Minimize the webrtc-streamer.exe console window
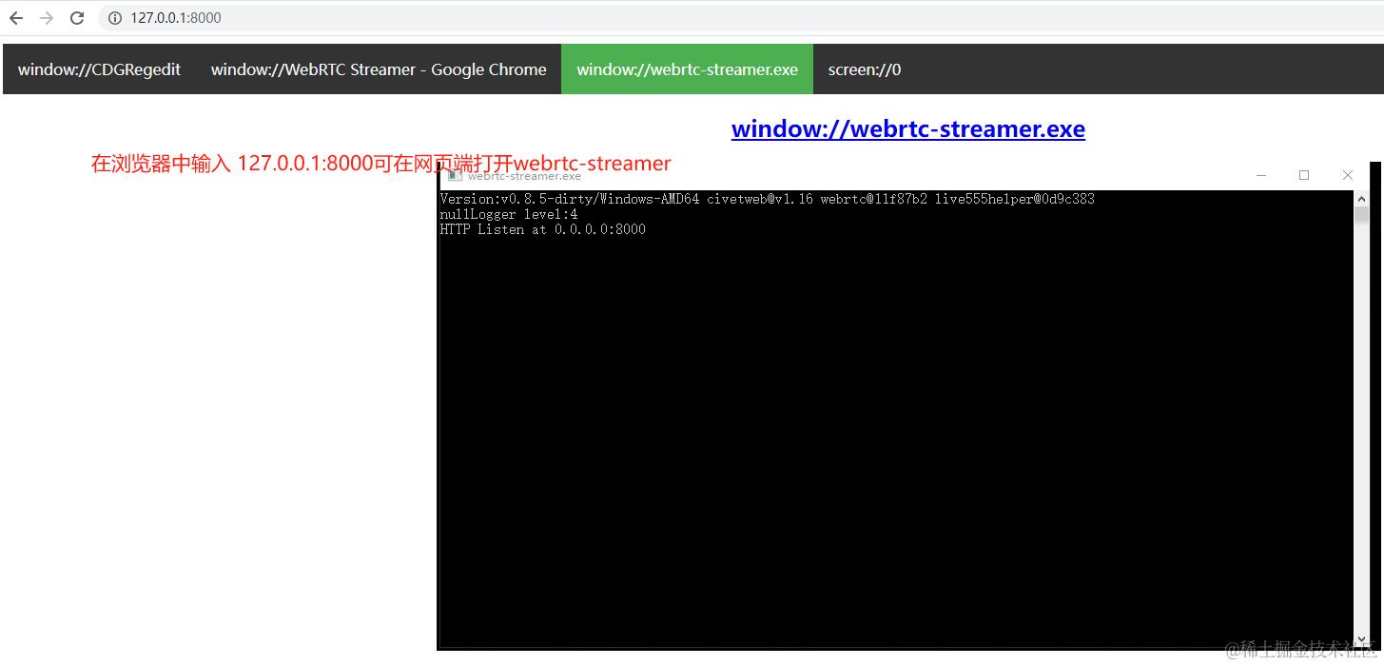This screenshot has width=1384, height=666. [1261, 175]
